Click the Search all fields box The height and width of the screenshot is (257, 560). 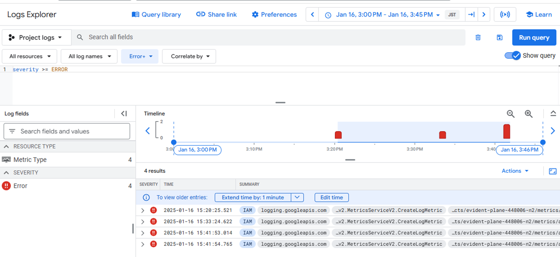[x=268, y=37]
